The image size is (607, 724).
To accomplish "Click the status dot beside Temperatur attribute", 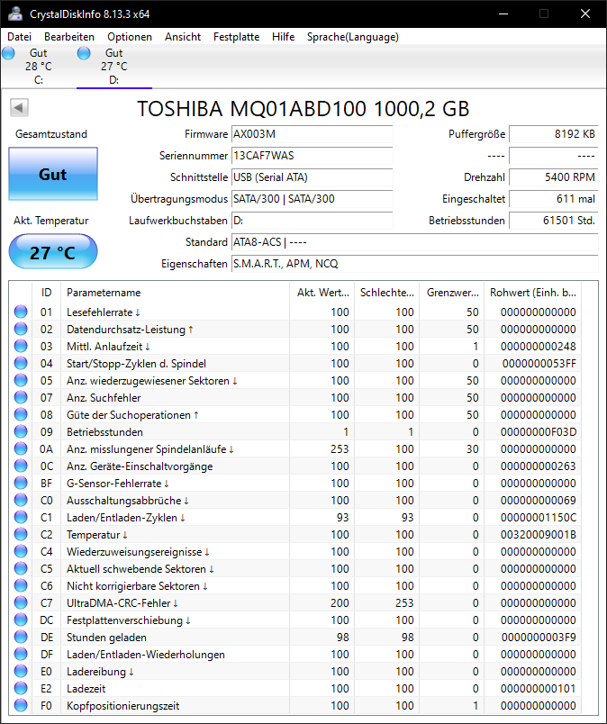I will point(20,534).
